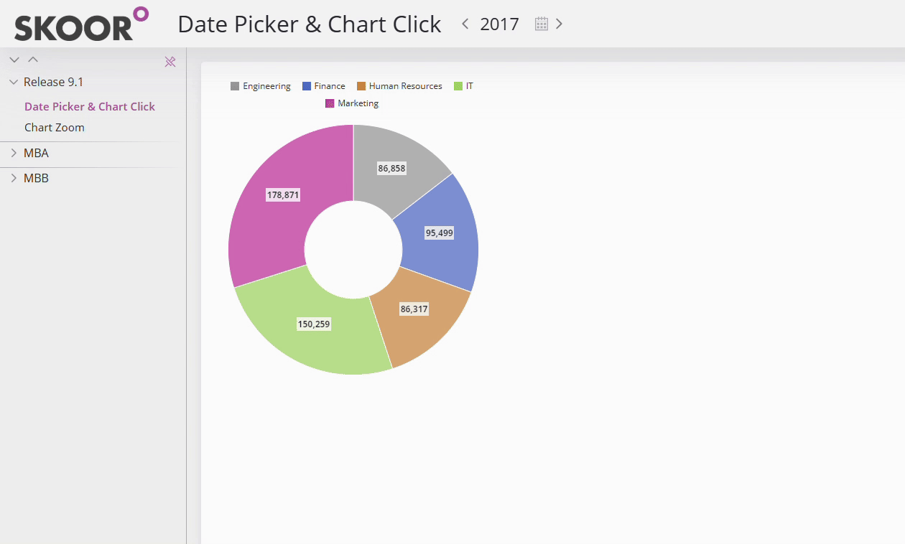
Task: Open the calendar date picker icon
Action: [542, 24]
